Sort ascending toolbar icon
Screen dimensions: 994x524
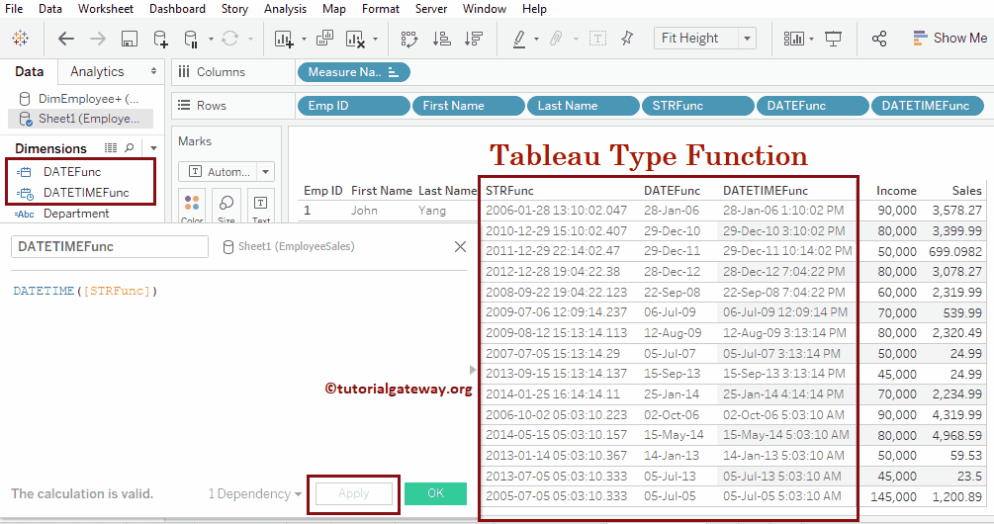tap(441, 39)
